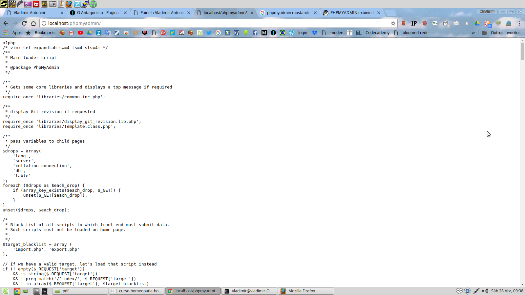
Task: Switch to the phpmyadmin mostrando tab
Action: click(x=287, y=12)
